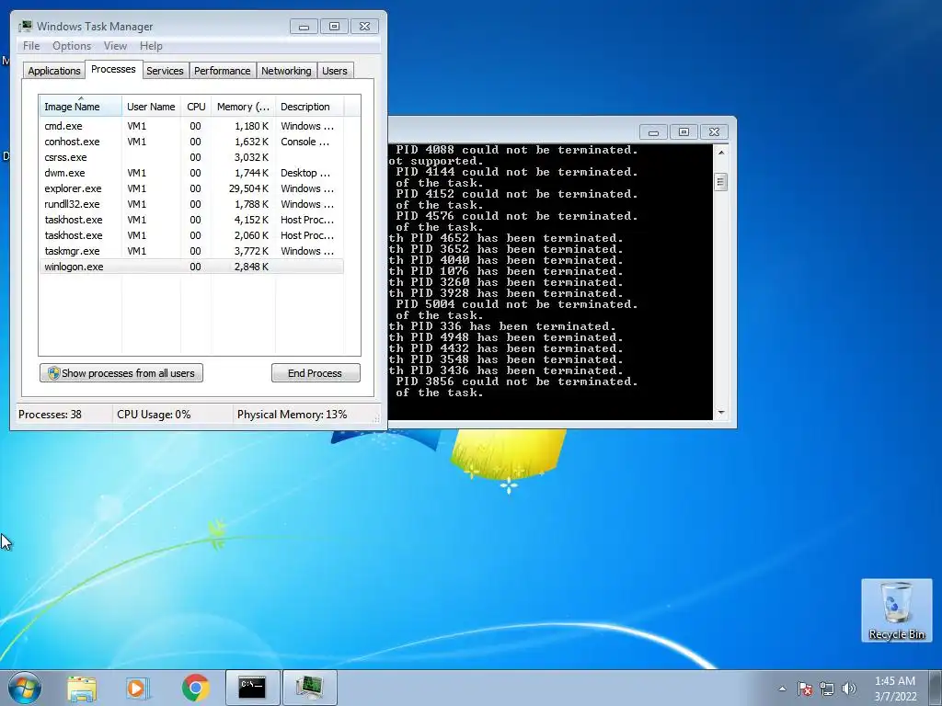Switch to the Applications tab

(54, 71)
